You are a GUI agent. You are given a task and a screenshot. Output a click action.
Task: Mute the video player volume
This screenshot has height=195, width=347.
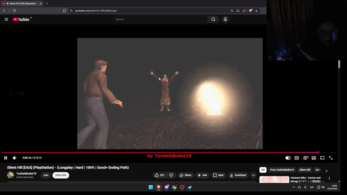15,158
